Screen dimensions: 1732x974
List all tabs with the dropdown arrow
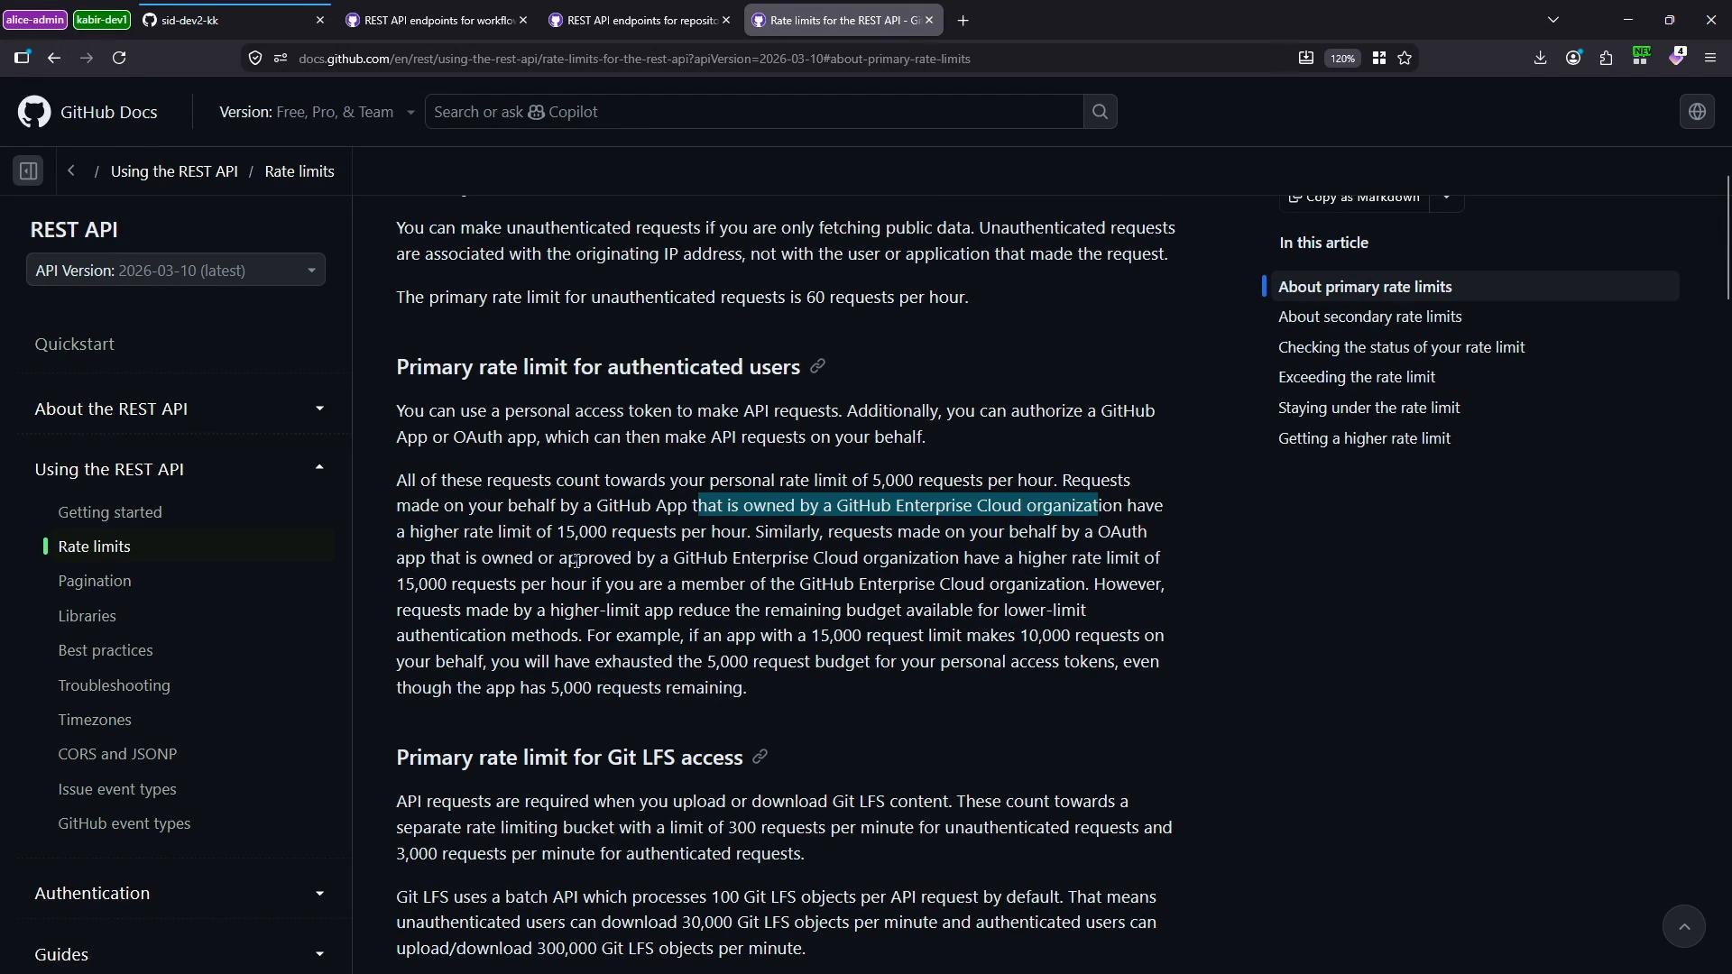click(1552, 20)
